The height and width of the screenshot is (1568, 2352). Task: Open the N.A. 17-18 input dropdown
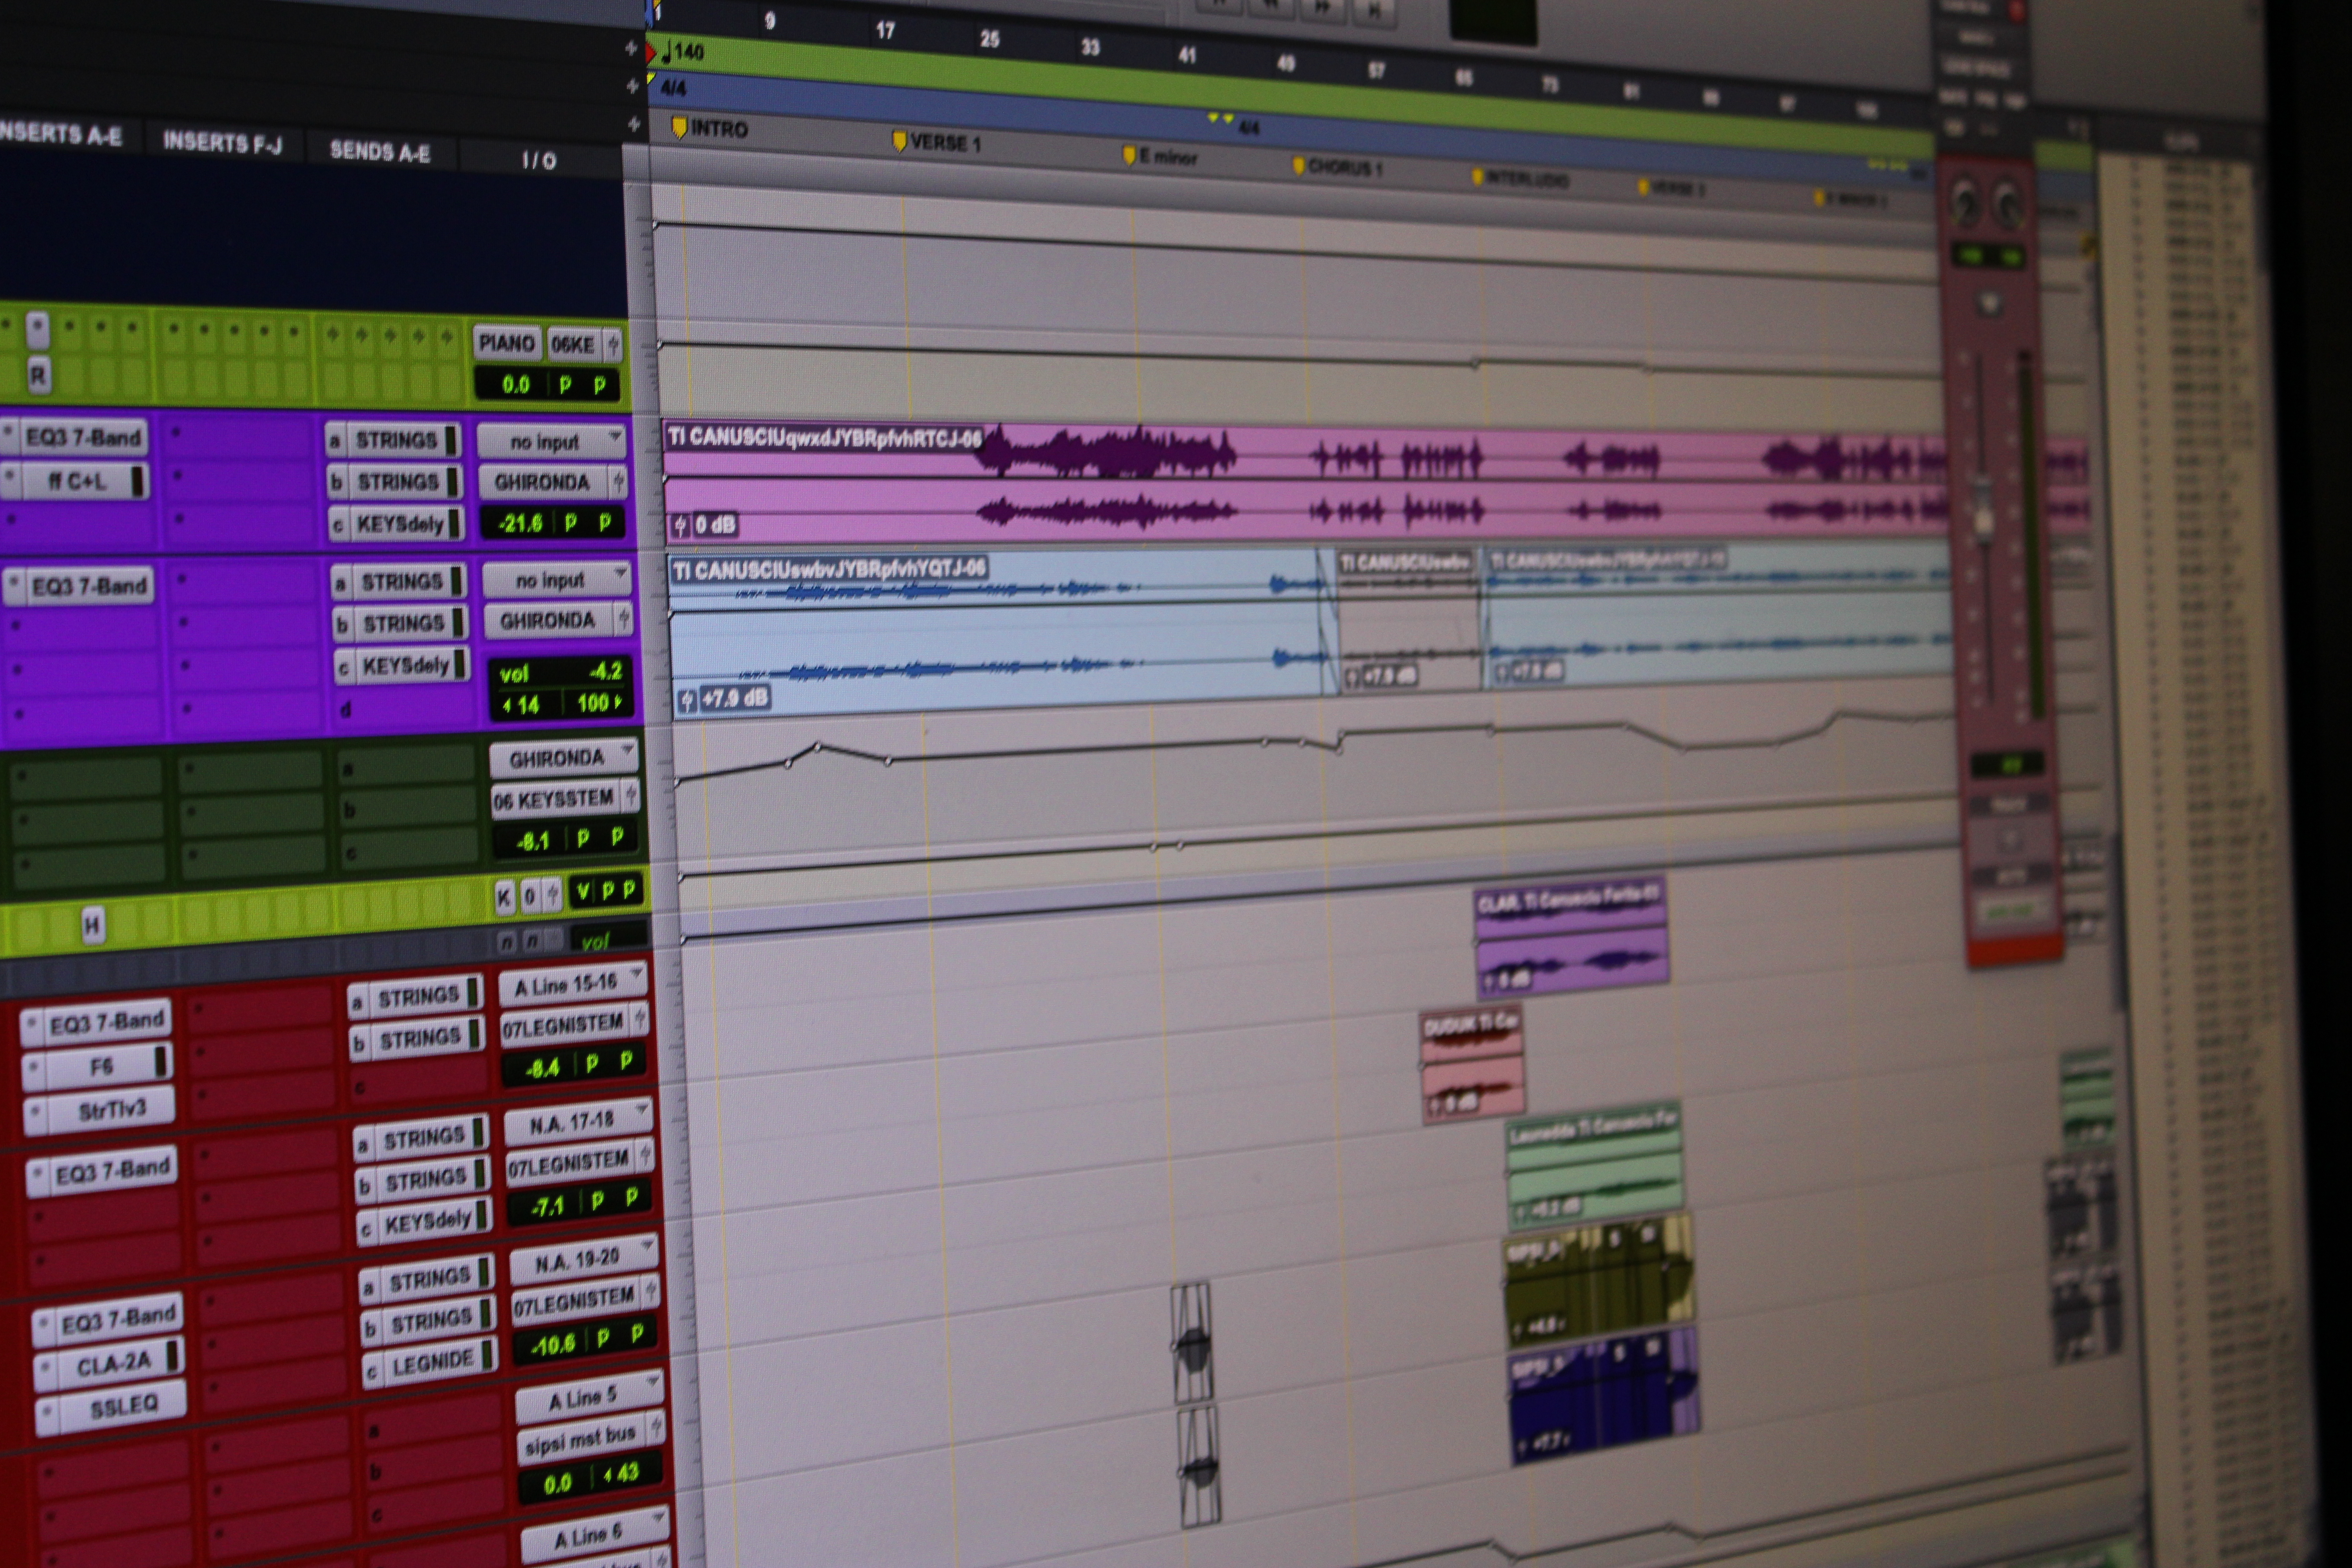click(578, 1122)
